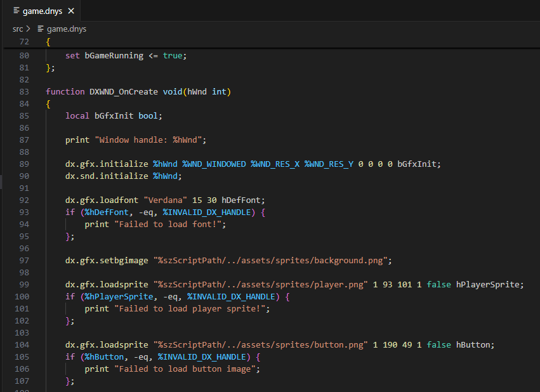Open the game.dnys breadcrumb dropdown

click(x=66, y=29)
